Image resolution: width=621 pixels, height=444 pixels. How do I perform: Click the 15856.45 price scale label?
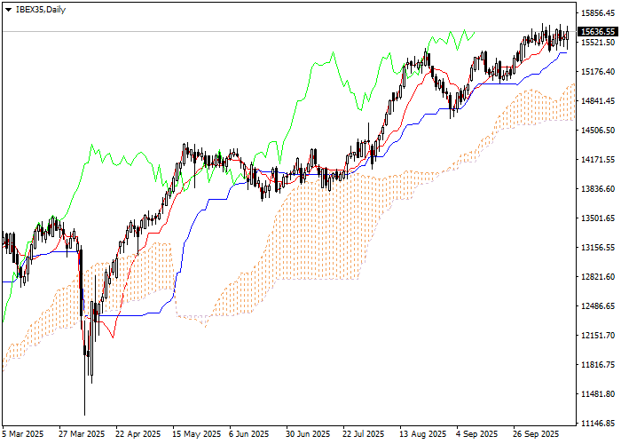(x=596, y=13)
